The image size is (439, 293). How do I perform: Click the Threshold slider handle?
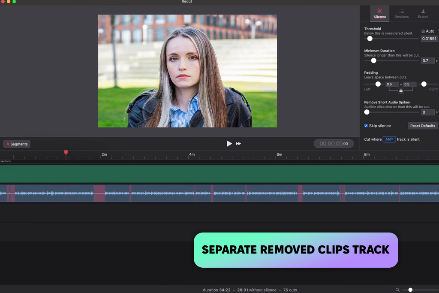(x=370, y=39)
